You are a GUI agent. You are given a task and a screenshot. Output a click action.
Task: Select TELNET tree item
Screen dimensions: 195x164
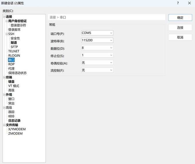click(14, 51)
